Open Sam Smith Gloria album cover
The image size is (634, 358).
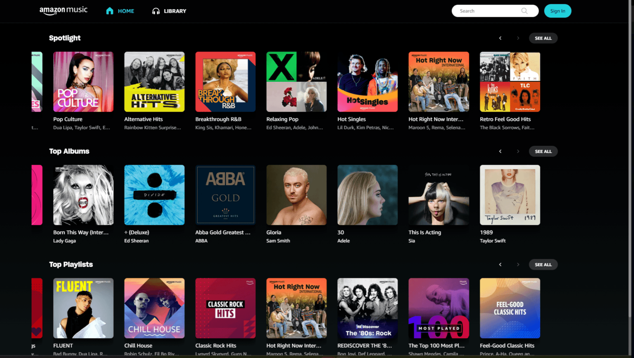click(x=296, y=195)
